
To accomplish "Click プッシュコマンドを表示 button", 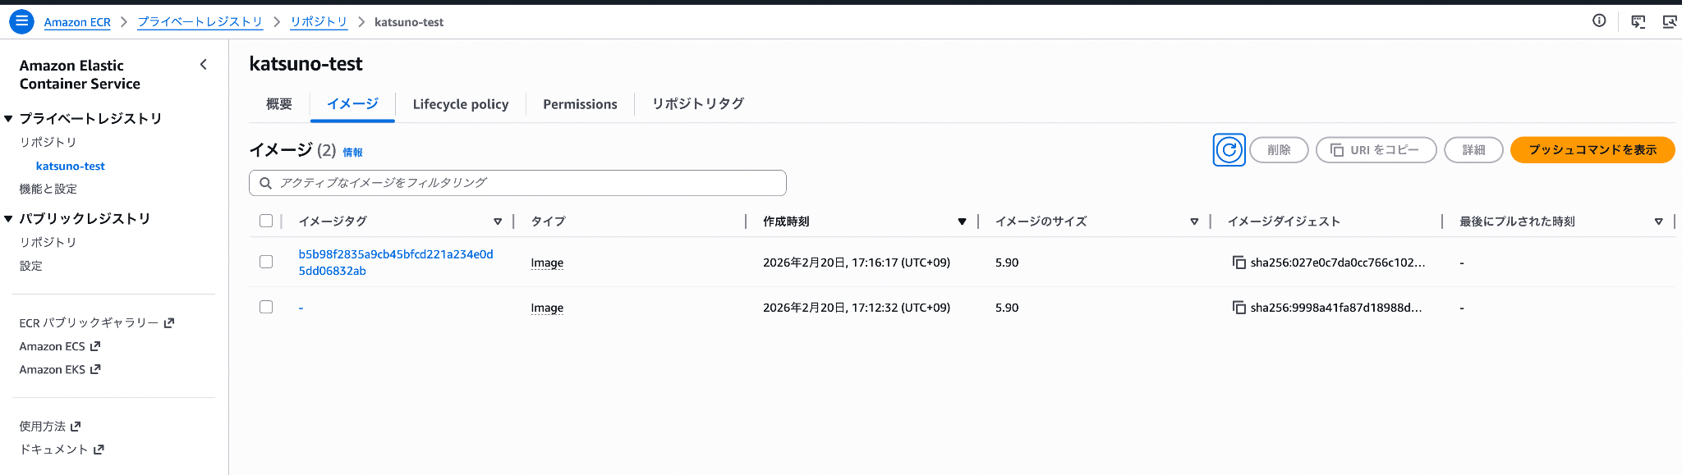I will click(1592, 150).
